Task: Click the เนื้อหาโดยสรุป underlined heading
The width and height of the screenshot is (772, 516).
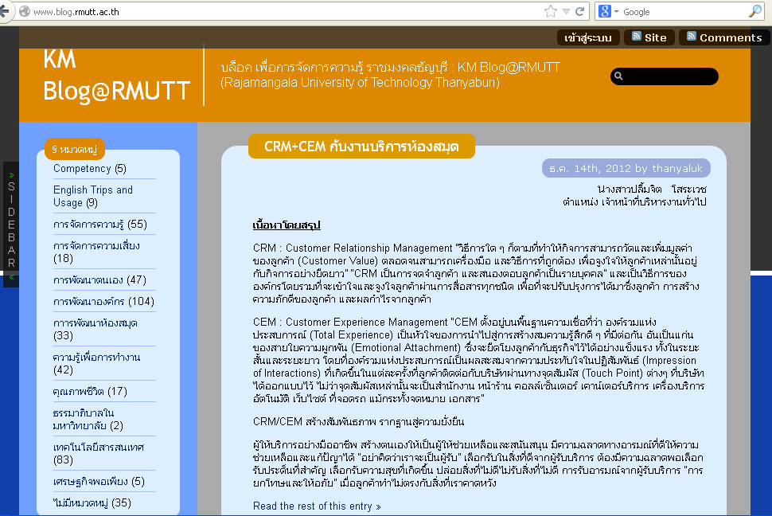Action: pyautogui.click(x=286, y=225)
